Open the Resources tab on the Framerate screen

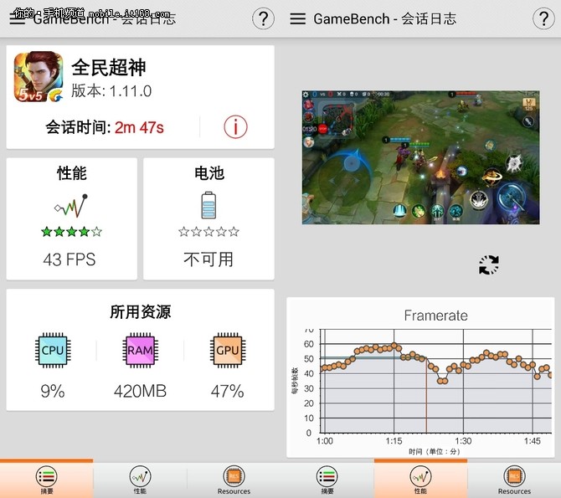[514, 480]
